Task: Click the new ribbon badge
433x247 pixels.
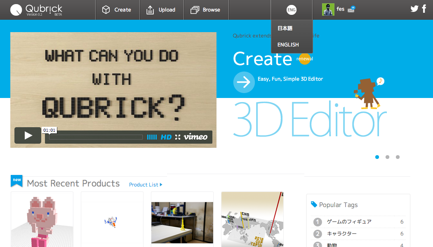Action: [x=16, y=181]
